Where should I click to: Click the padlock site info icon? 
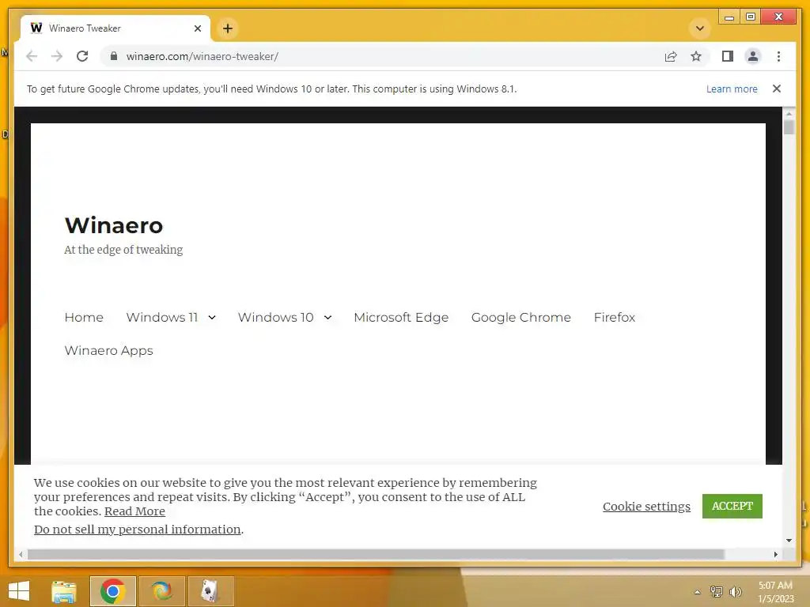coord(114,56)
